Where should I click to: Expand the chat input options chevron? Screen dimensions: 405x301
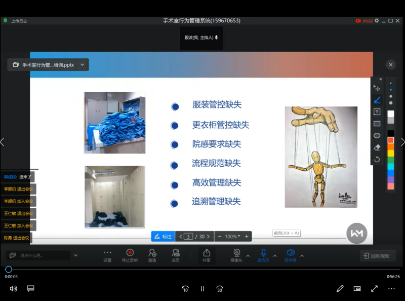[76, 255]
